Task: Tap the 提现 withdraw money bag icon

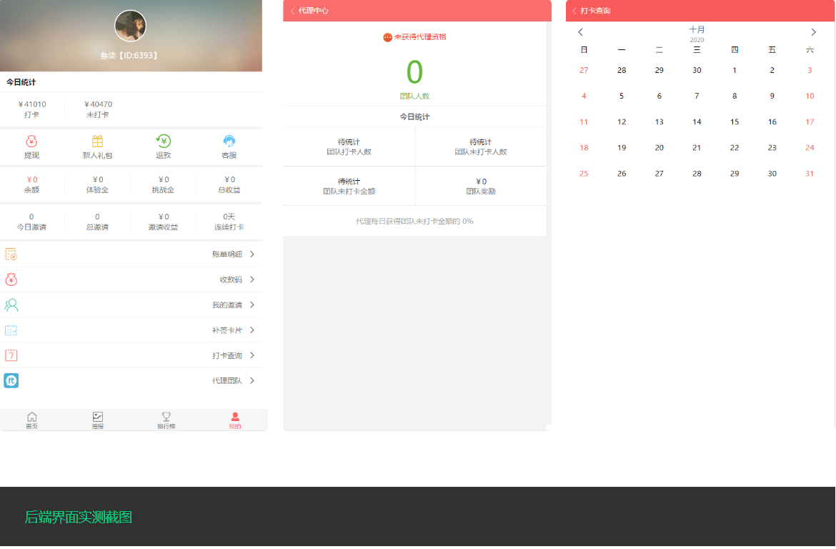Action: pos(31,142)
